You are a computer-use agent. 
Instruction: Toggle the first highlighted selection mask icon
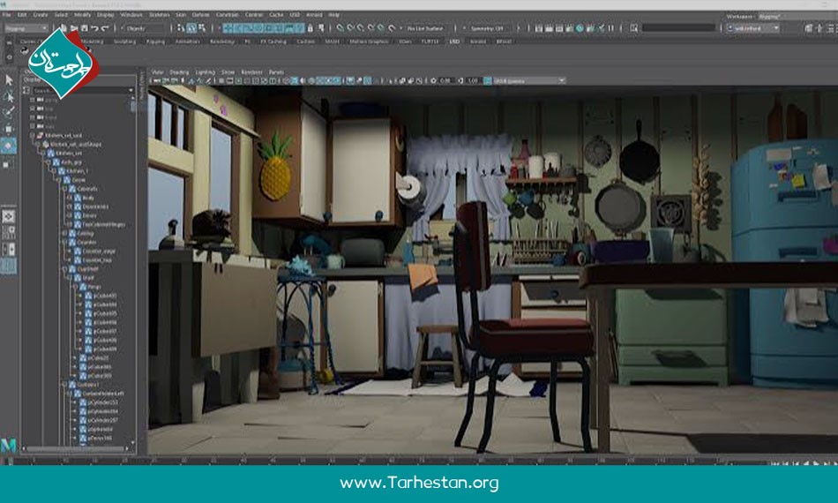click(x=228, y=27)
